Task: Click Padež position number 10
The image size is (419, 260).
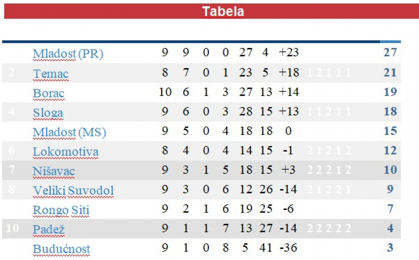Action: point(12,228)
